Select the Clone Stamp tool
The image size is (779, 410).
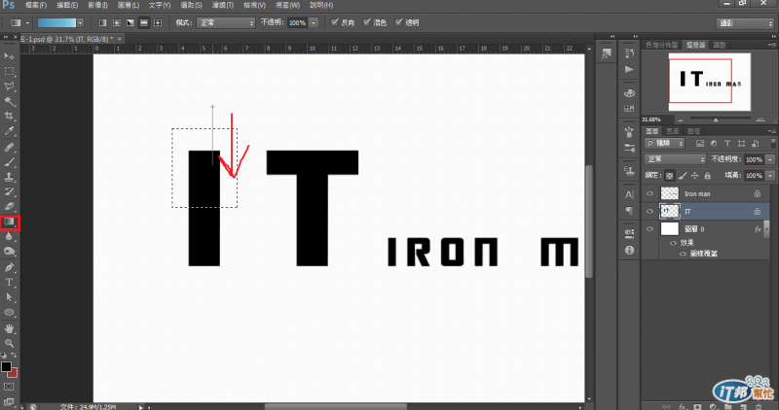click(x=9, y=177)
